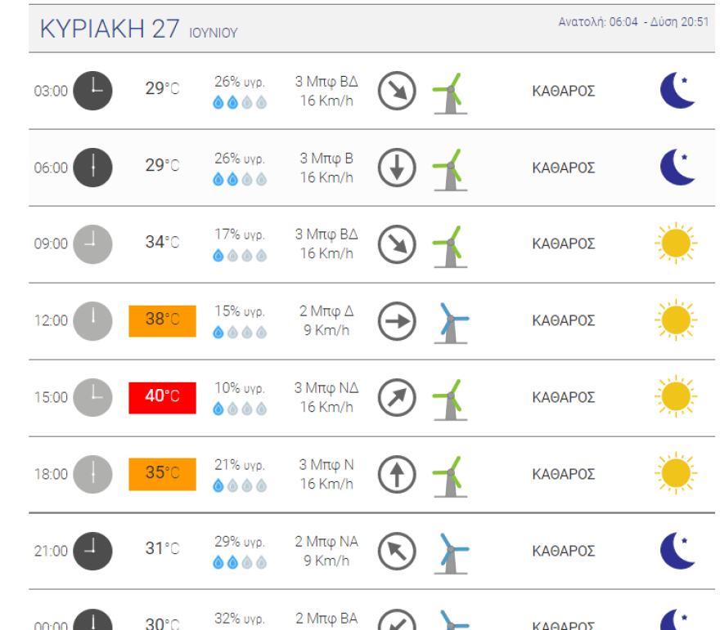Screen dimensions: 720x630
Task: Click the wind turbine icon at 06:00
Action: (x=449, y=169)
